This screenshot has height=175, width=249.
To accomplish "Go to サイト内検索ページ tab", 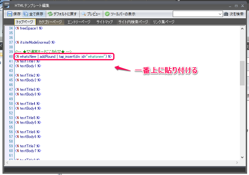I will 133,22.
